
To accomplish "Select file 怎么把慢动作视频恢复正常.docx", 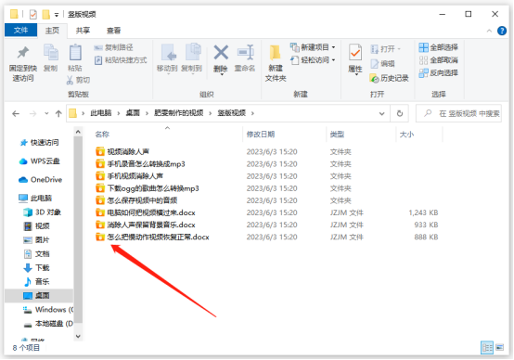I will 152,237.
